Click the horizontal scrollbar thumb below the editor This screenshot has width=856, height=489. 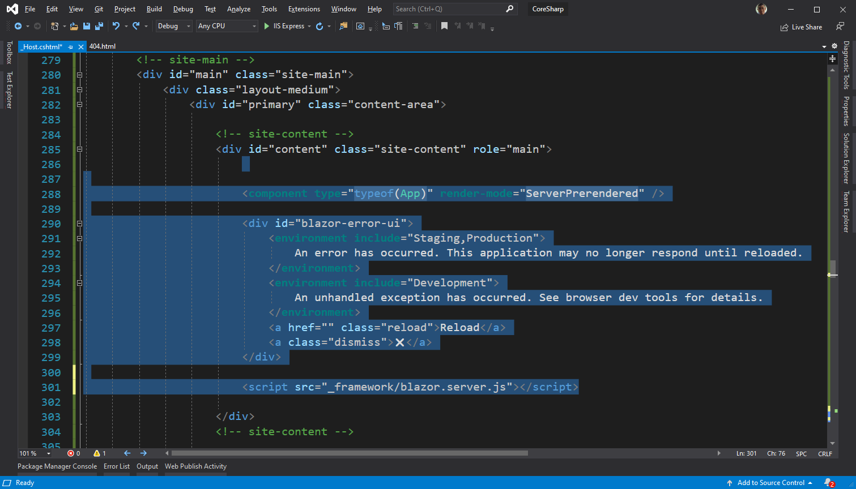tap(350, 453)
